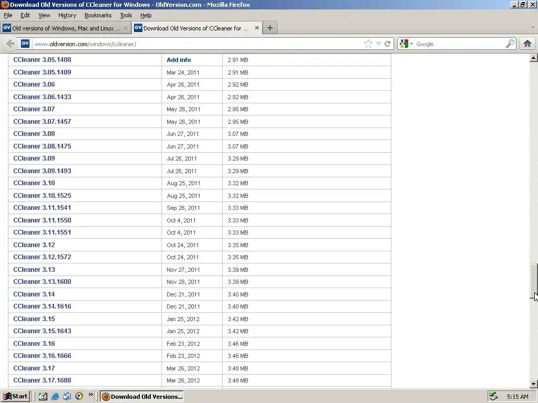The width and height of the screenshot is (538, 403).
Task: Click the Back arrow navigation button
Action: point(11,44)
